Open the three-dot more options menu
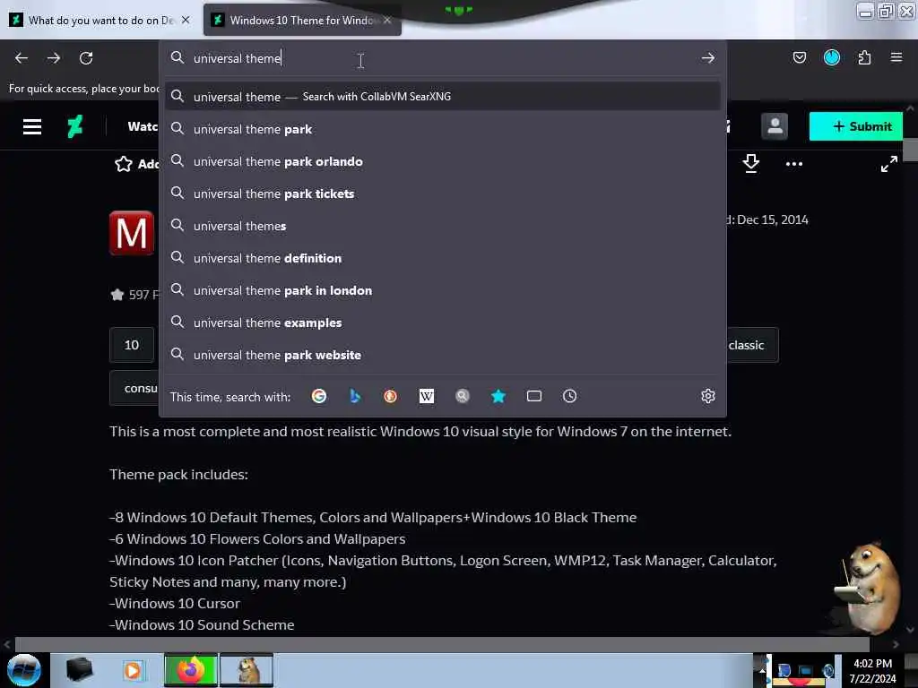Viewport: 918px width, 688px height. click(x=794, y=165)
